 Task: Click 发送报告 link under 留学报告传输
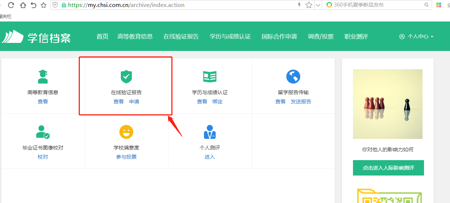pyautogui.click(x=301, y=101)
